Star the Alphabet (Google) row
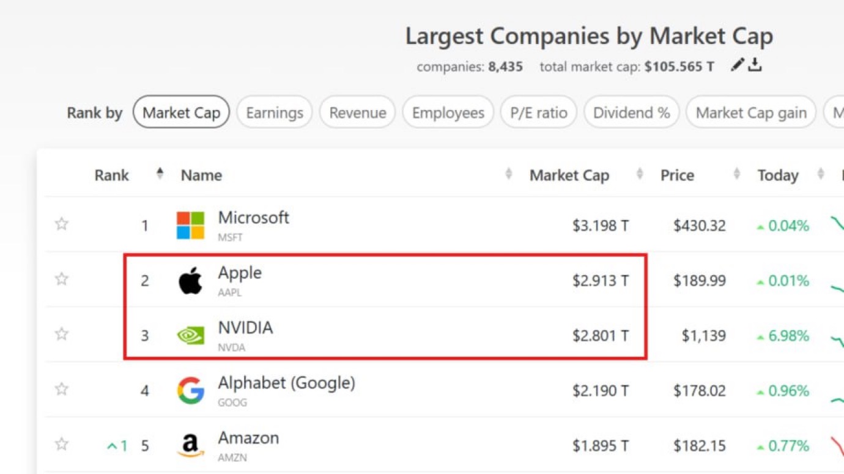The width and height of the screenshot is (844, 474). 62,389
